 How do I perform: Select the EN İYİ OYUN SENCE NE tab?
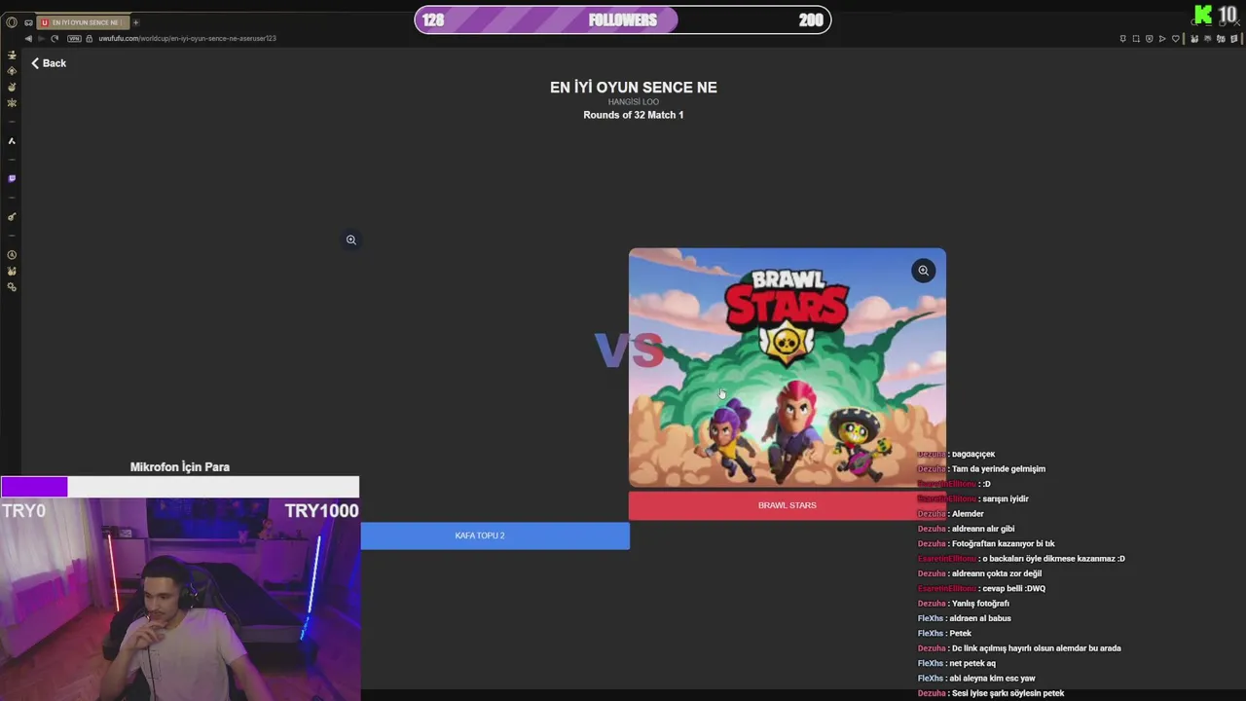[x=83, y=22]
